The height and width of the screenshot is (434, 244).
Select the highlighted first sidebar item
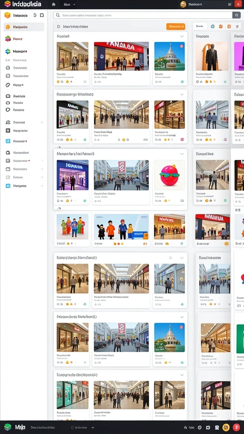point(24,27)
